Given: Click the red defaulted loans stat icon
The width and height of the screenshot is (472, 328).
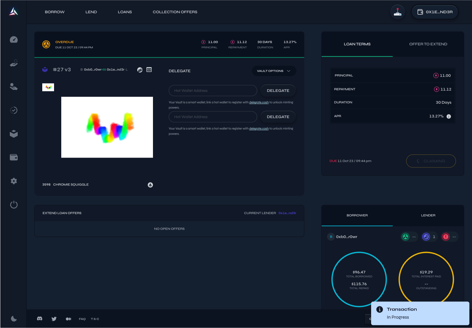Looking at the screenshot, I should (446, 237).
